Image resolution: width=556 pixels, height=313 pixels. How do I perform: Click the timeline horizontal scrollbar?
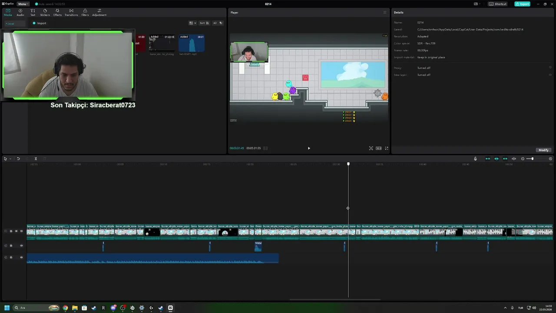[x=334, y=300]
